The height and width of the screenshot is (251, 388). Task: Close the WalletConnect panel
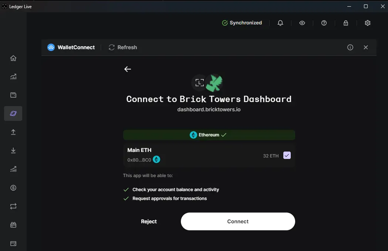(x=366, y=47)
